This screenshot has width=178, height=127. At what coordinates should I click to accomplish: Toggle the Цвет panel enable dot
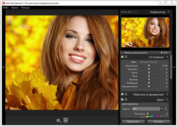(x=122, y=100)
